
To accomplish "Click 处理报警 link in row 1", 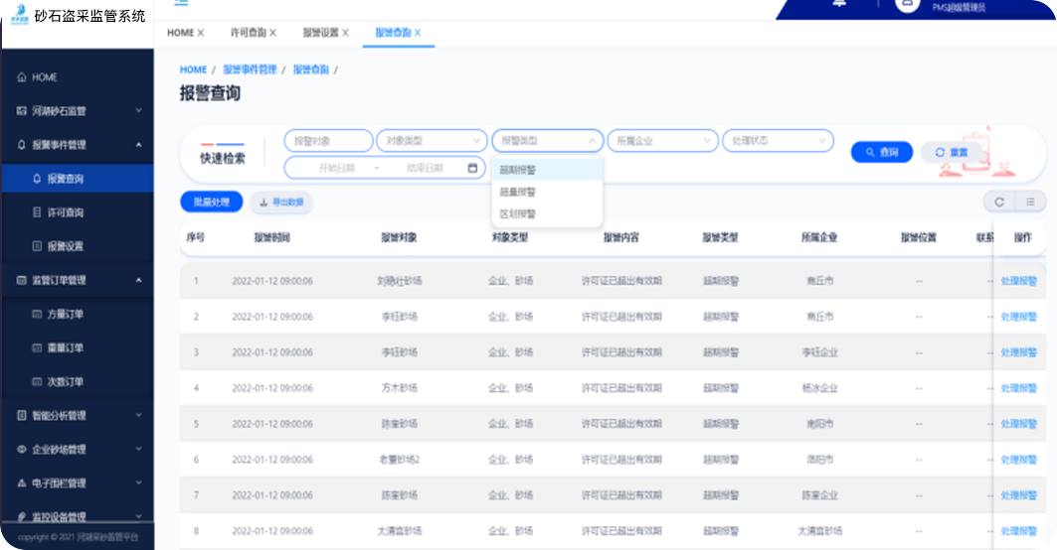I will (x=1018, y=281).
